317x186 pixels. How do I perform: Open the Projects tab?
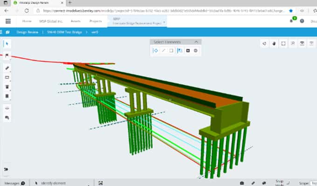[96, 21]
